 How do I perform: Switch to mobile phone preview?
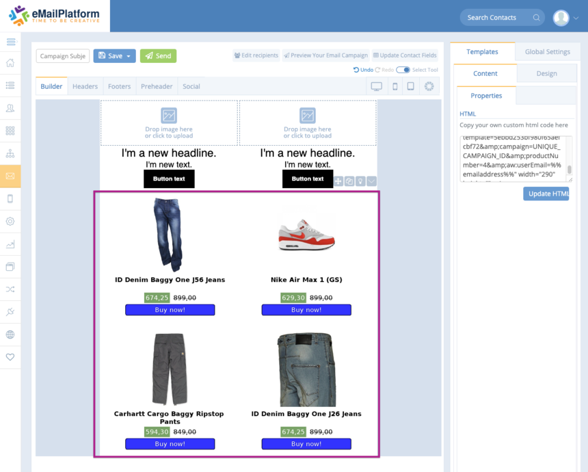(x=395, y=86)
